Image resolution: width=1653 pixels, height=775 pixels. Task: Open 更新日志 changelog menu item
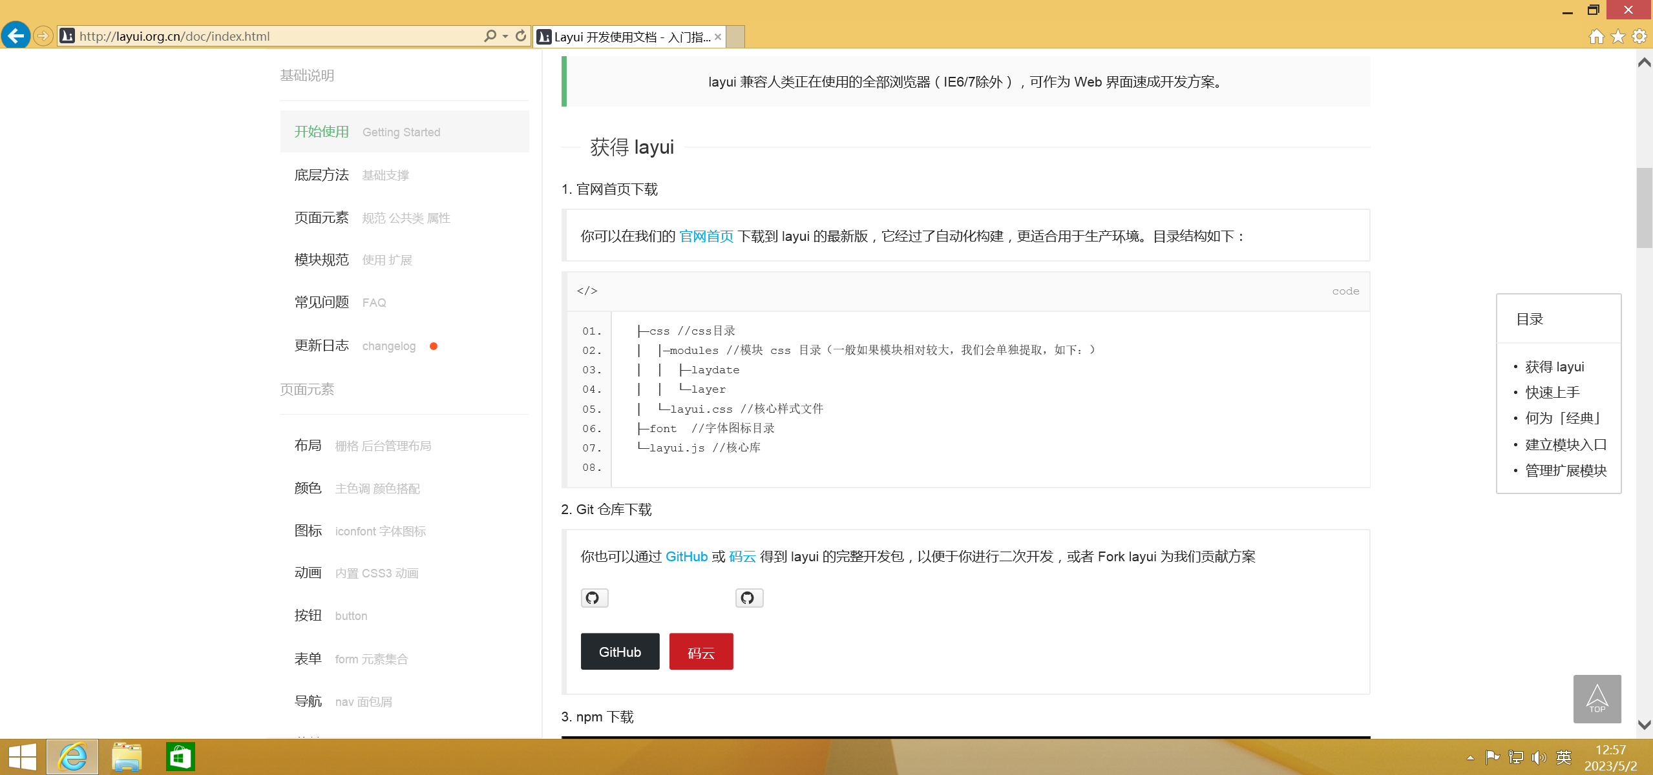click(x=405, y=346)
